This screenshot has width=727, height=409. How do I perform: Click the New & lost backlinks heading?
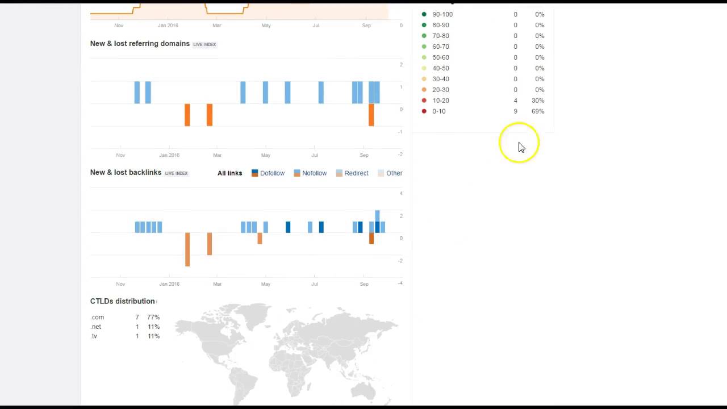(126, 173)
